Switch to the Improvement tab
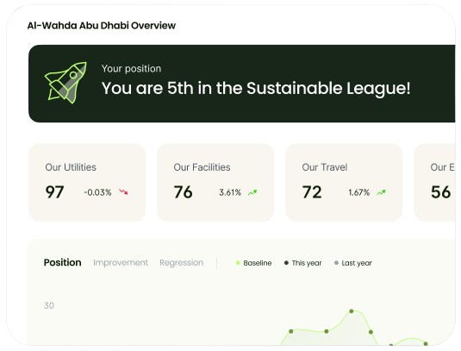The height and width of the screenshot is (351, 461). (x=121, y=262)
